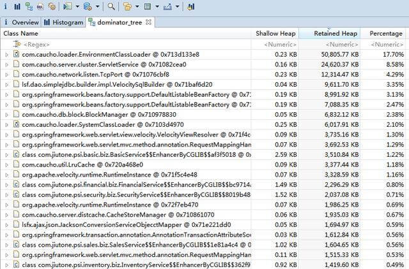Sort by Retained Heap column header

pyautogui.click(x=330, y=33)
